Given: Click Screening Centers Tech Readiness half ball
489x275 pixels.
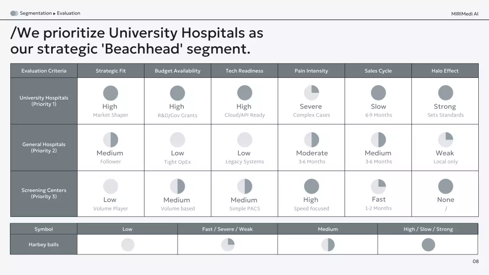Looking at the screenshot, I should [x=244, y=186].
